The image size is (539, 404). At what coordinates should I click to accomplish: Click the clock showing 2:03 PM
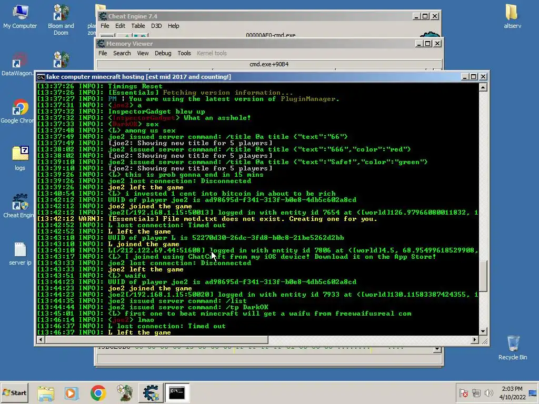(x=512, y=389)
